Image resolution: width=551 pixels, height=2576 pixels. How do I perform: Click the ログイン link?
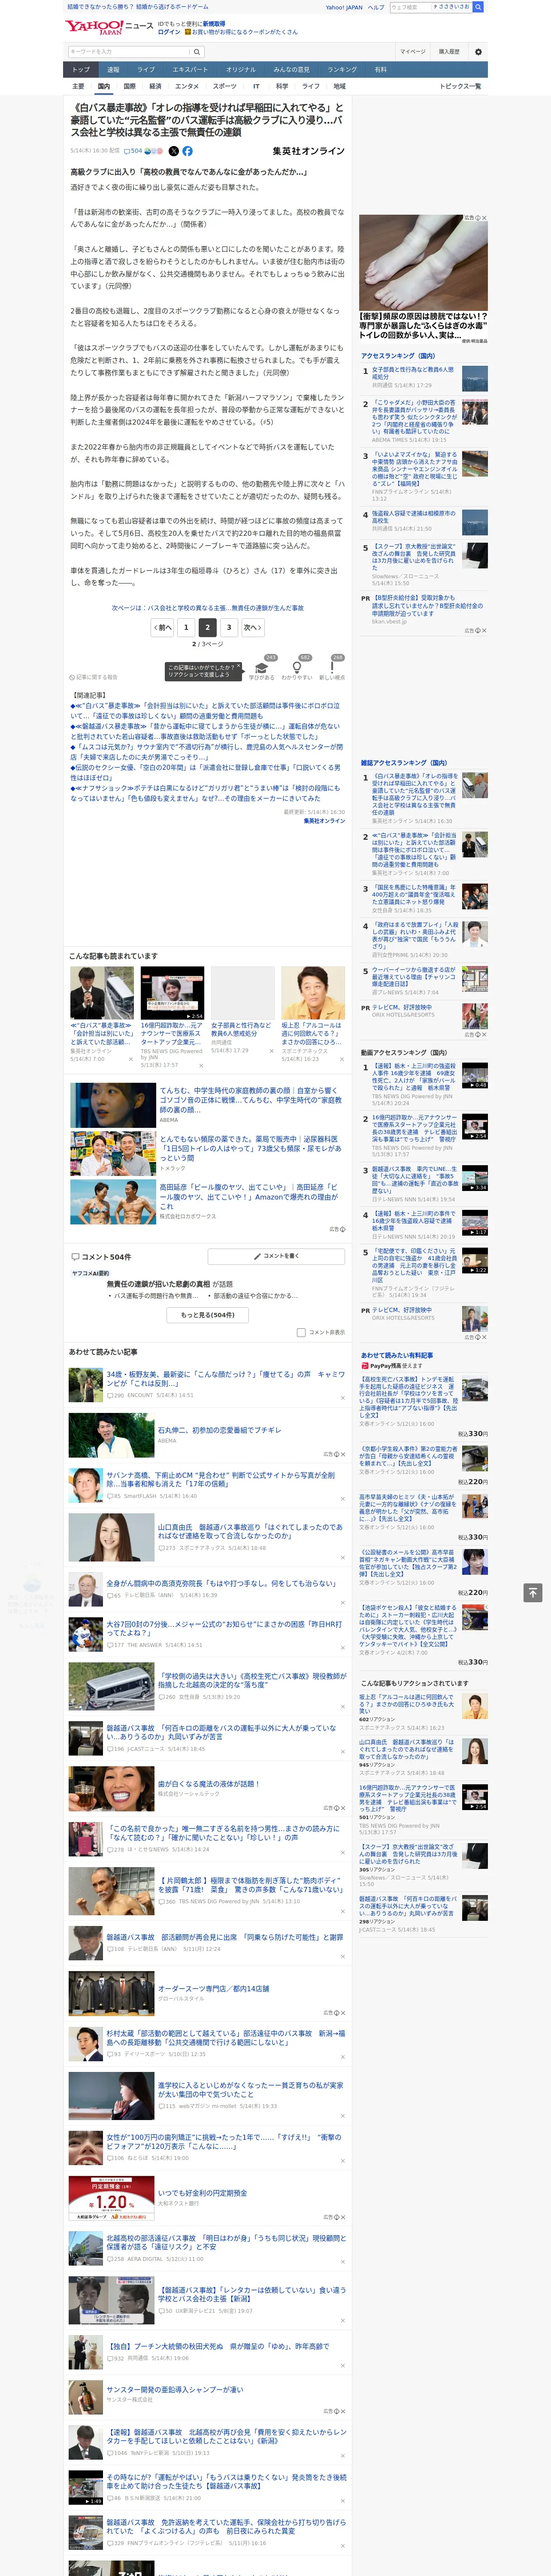click(x=169, y=32)
